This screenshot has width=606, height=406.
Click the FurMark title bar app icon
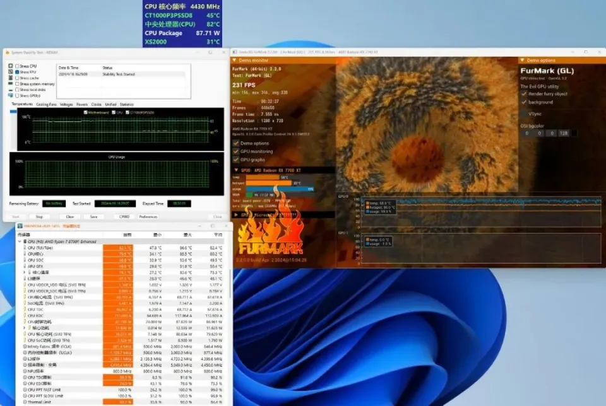pos(235,52)
